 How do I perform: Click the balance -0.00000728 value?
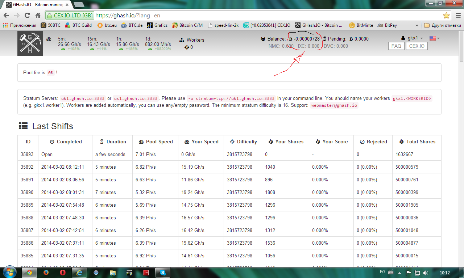pos(307,39)
